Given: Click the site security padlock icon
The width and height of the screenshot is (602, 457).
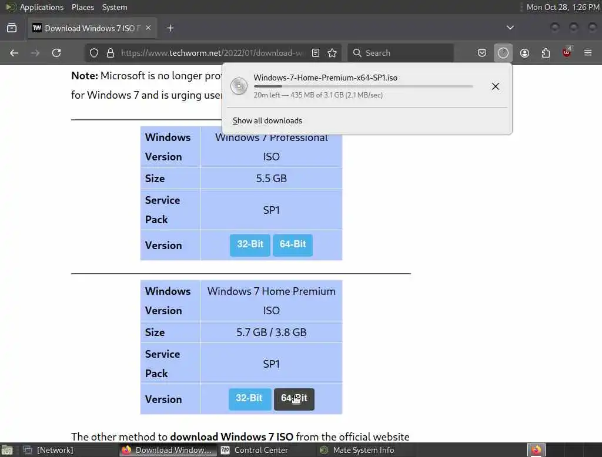Looking at the screenshot, I should 111,53.
